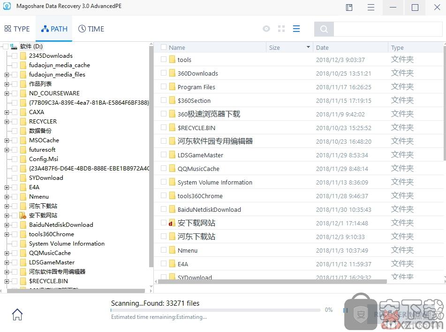The height and width of the screenshot is (332, 446).
Task: Click the RECYCLER folder icon in tree
Action: 23,121
